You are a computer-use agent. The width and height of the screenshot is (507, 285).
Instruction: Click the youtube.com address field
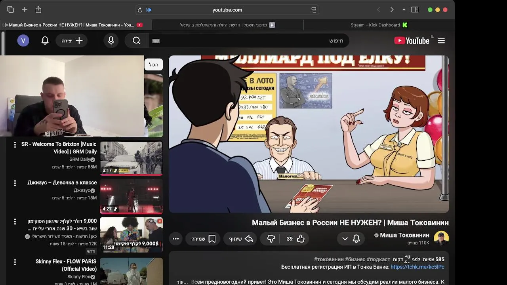pyautogui.click(x=227, y=10)
